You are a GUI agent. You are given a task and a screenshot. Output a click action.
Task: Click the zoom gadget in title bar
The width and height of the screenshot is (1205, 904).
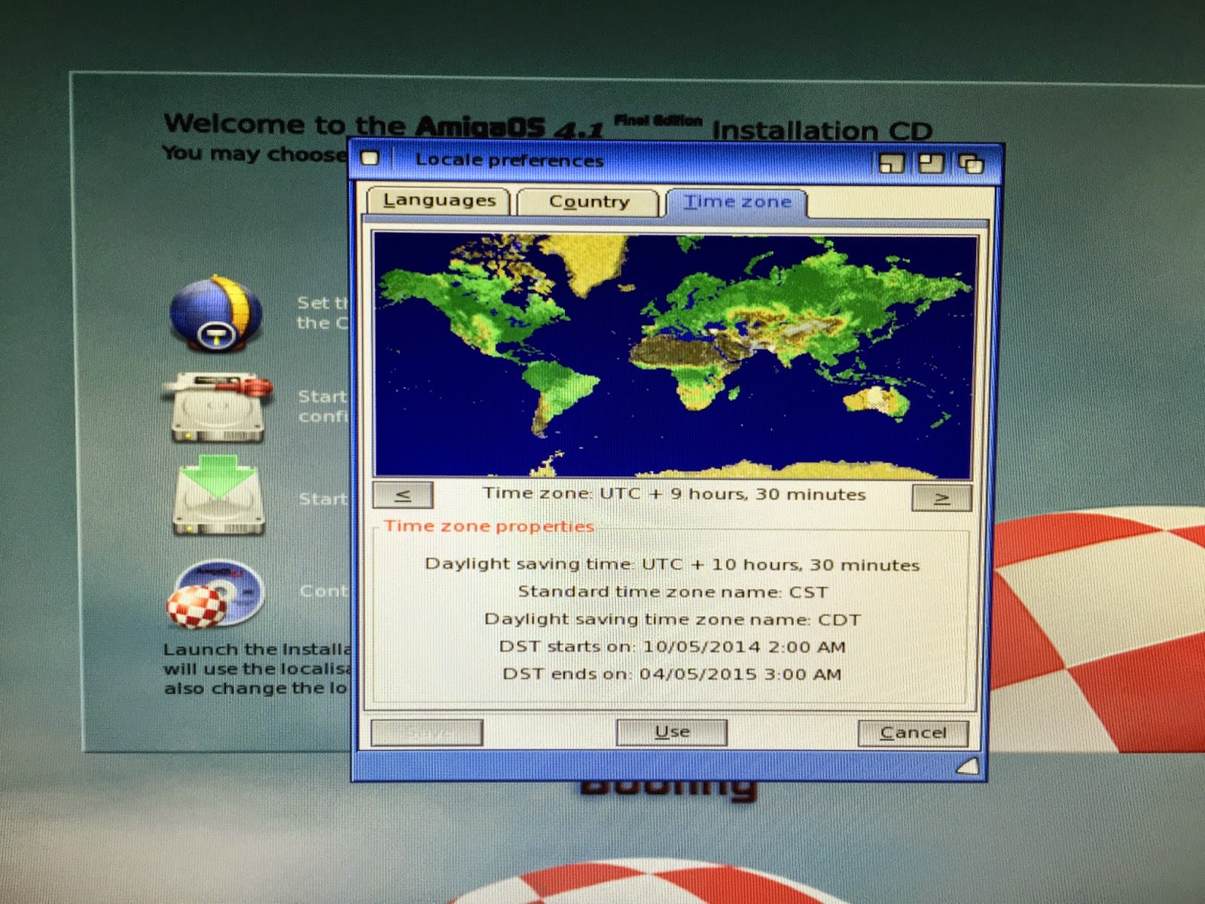[x=931, y=163]
